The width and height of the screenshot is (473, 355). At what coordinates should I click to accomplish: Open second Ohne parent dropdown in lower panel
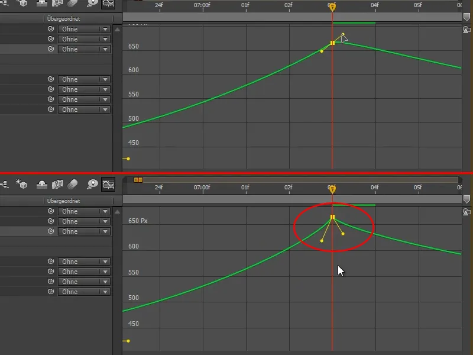(84, 221)
